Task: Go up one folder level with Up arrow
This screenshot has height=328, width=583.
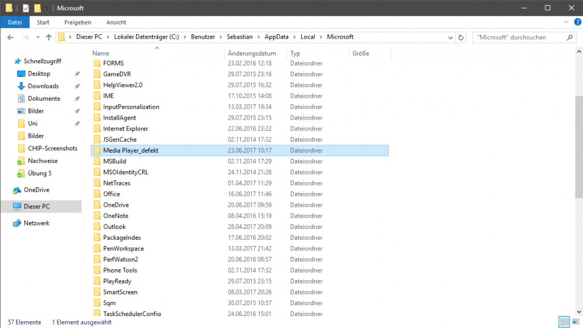Action: pyautogui.click(x=48, y=37)
